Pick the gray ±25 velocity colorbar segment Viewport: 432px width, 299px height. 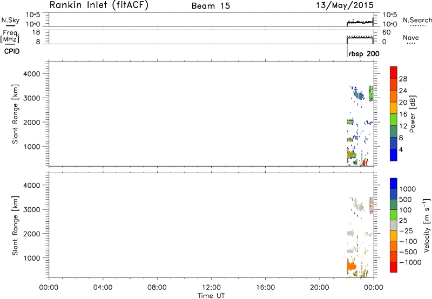394,225
